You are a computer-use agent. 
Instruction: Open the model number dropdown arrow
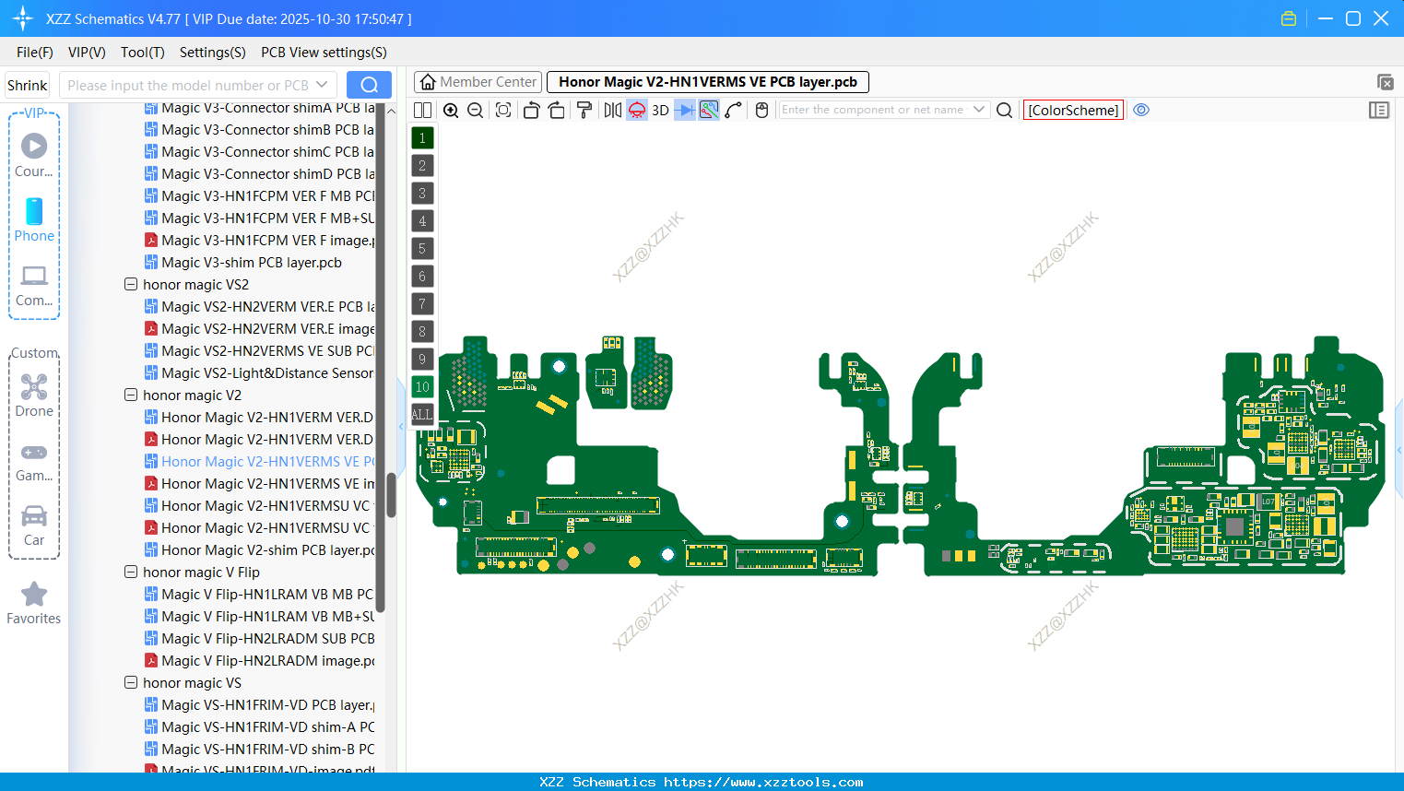pyautogui.click(x=322, y=85)
